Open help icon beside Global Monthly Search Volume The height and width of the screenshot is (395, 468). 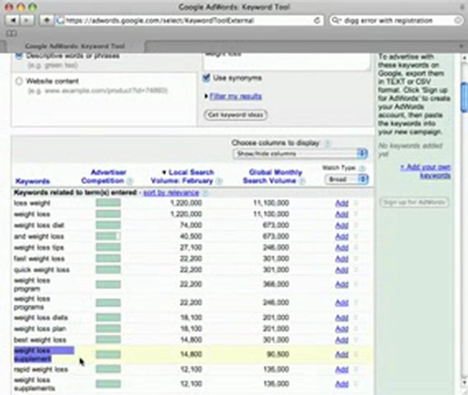click(302, 181)
